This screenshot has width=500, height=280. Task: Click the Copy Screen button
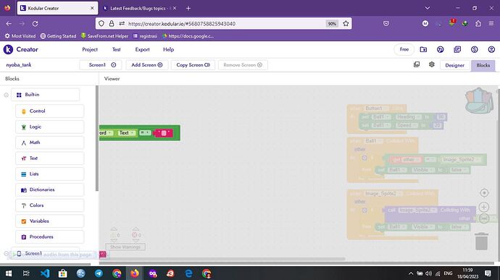pyautogui.click(x=193, y=65)
